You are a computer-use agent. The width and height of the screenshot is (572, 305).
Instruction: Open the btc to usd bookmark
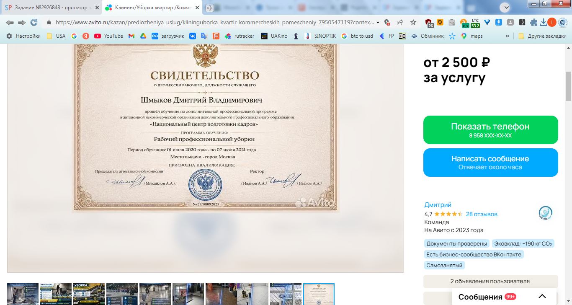(x=357, y=36)
